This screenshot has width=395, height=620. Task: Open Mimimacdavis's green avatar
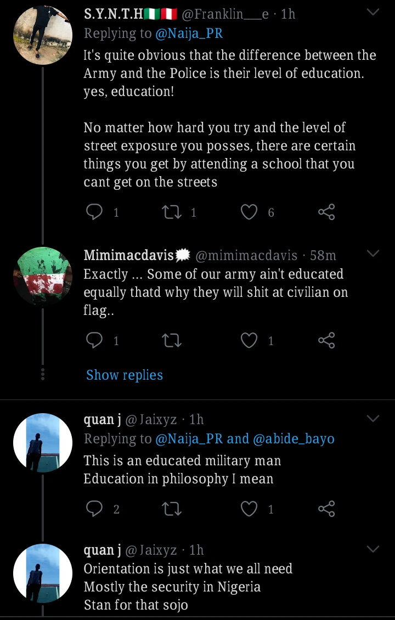[43, 276]
